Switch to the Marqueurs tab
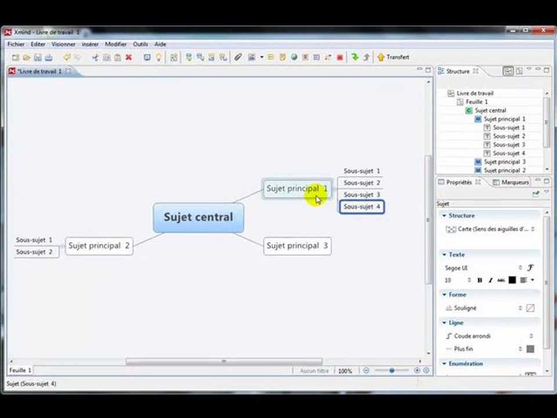 click(x=511, y=182)
